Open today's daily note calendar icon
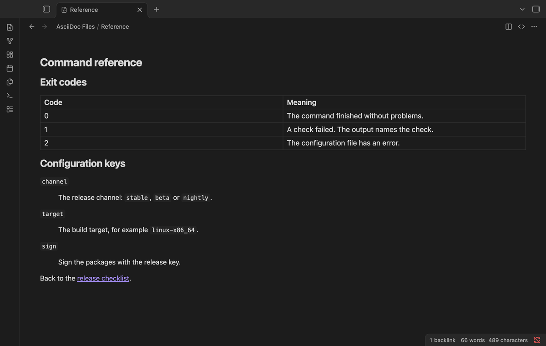Viewport: 546px width, 346px height. [10, 68]
